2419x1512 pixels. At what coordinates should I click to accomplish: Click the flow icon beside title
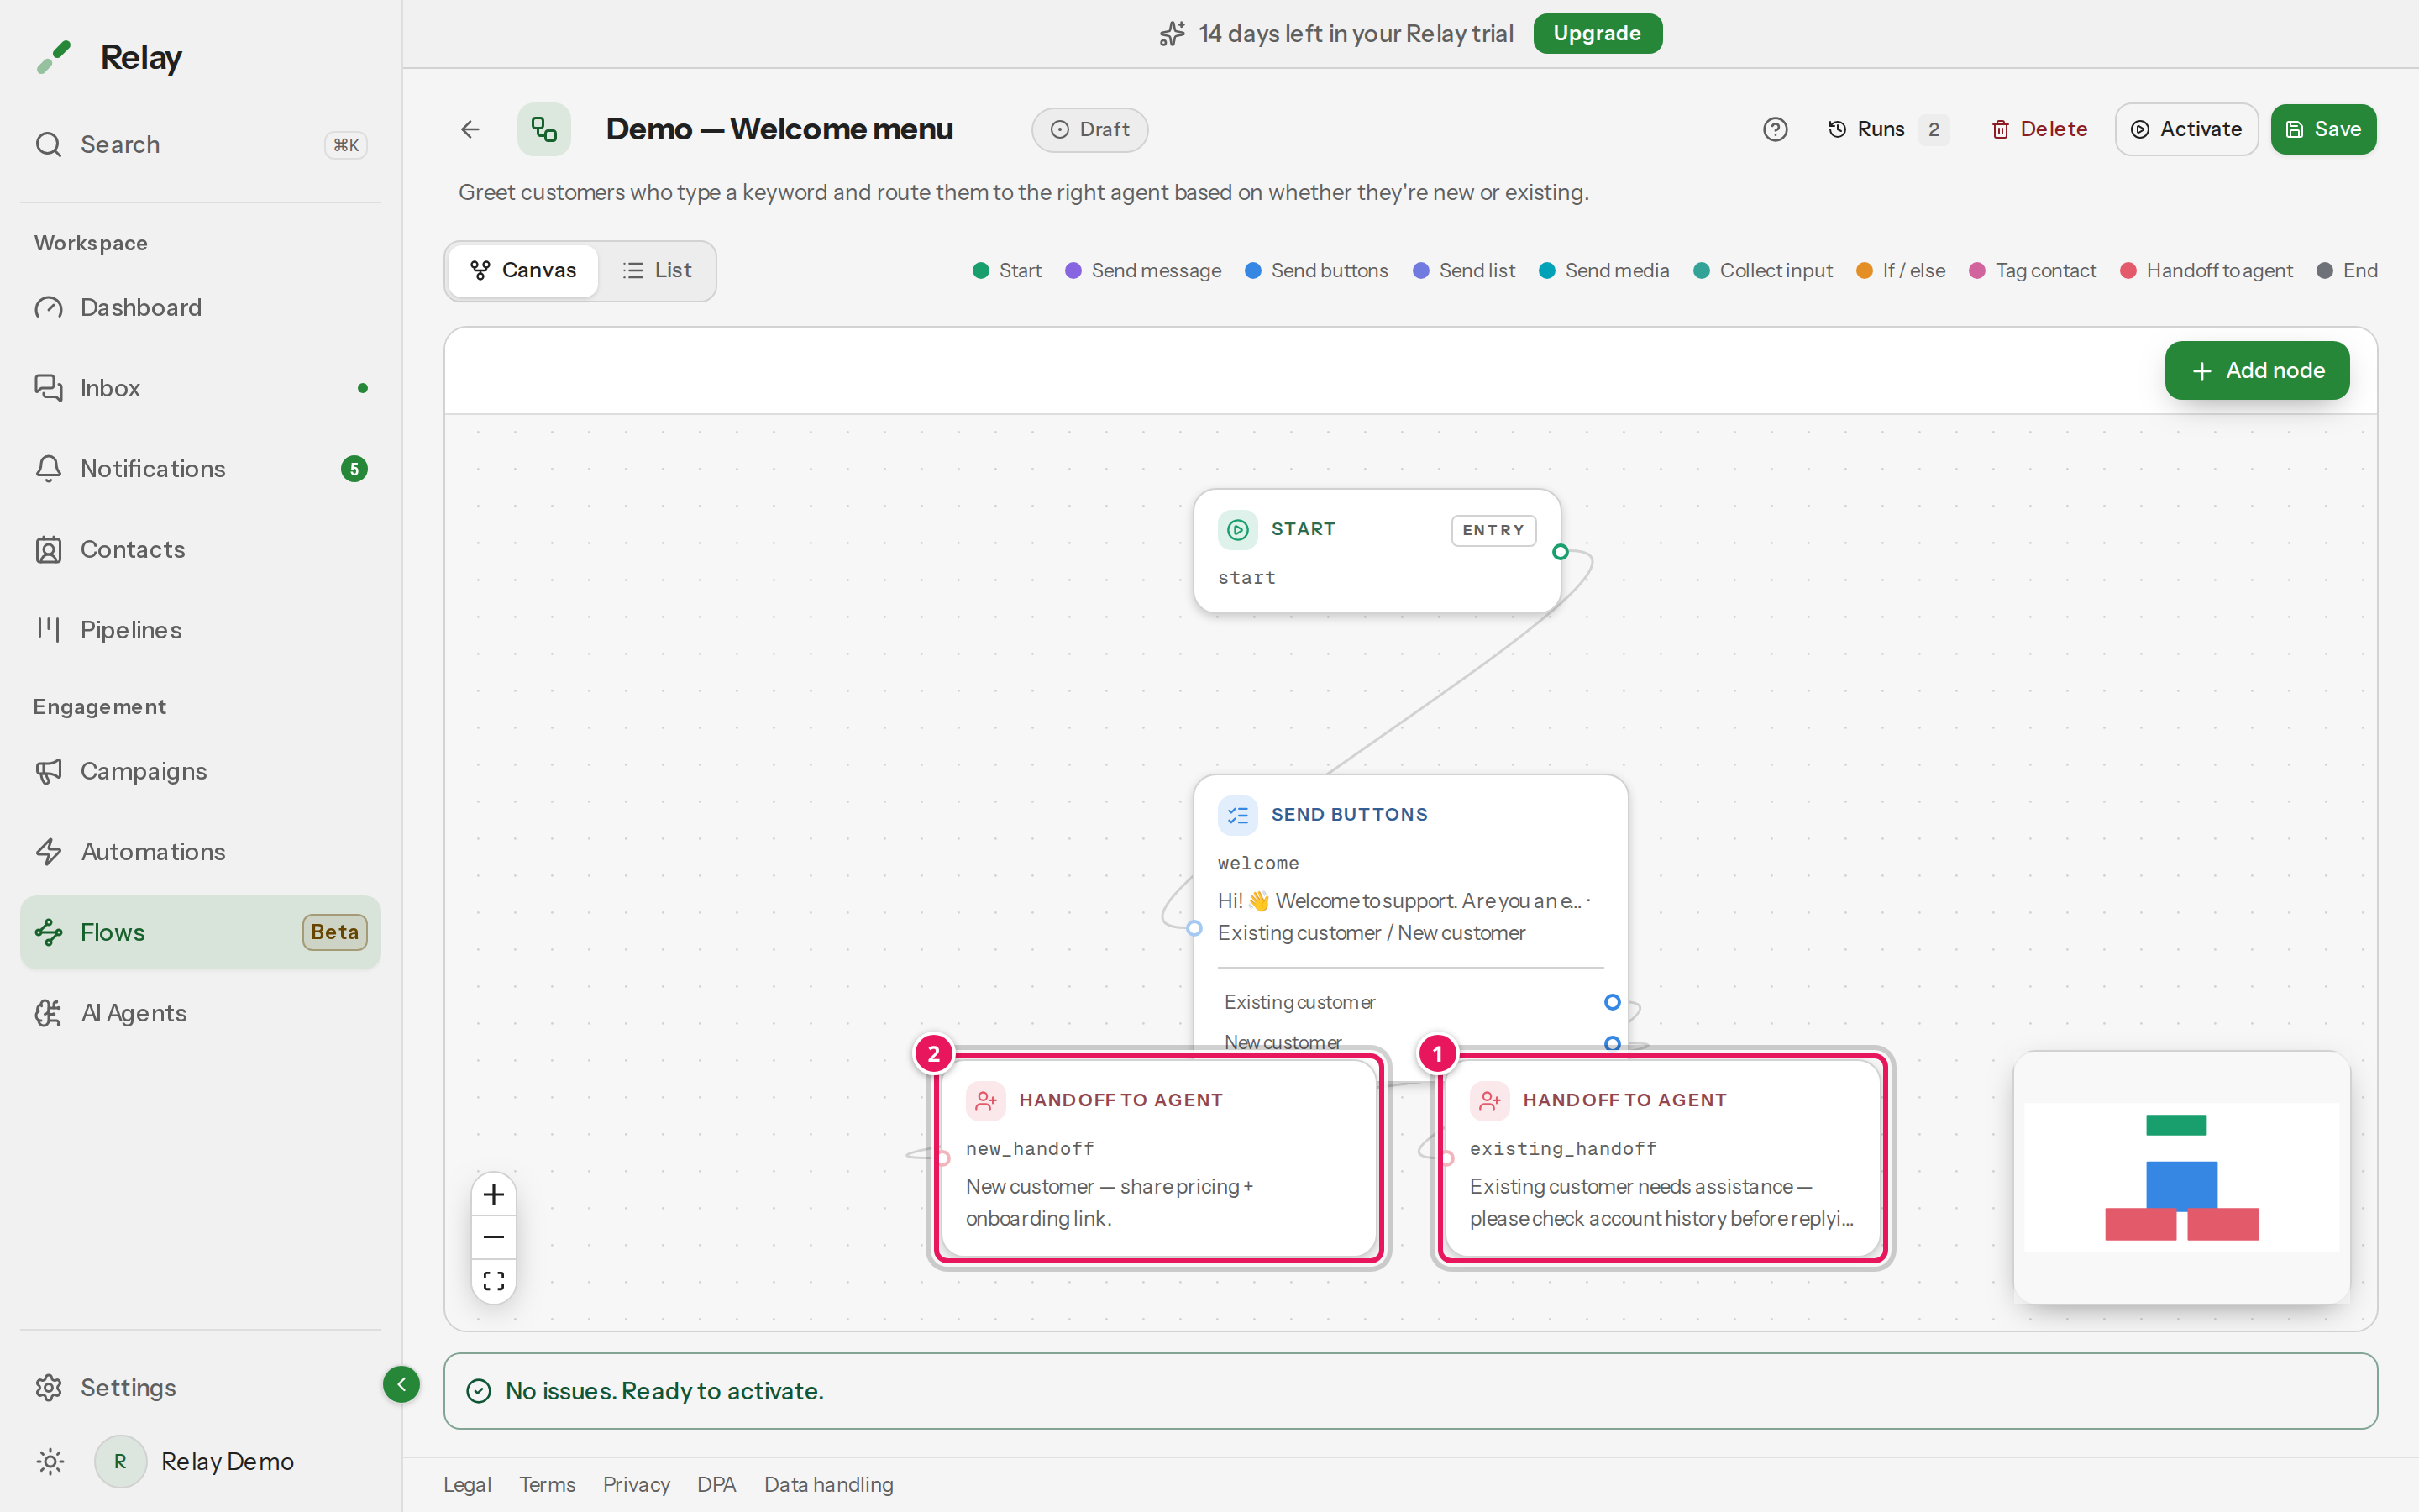(543, 129)
